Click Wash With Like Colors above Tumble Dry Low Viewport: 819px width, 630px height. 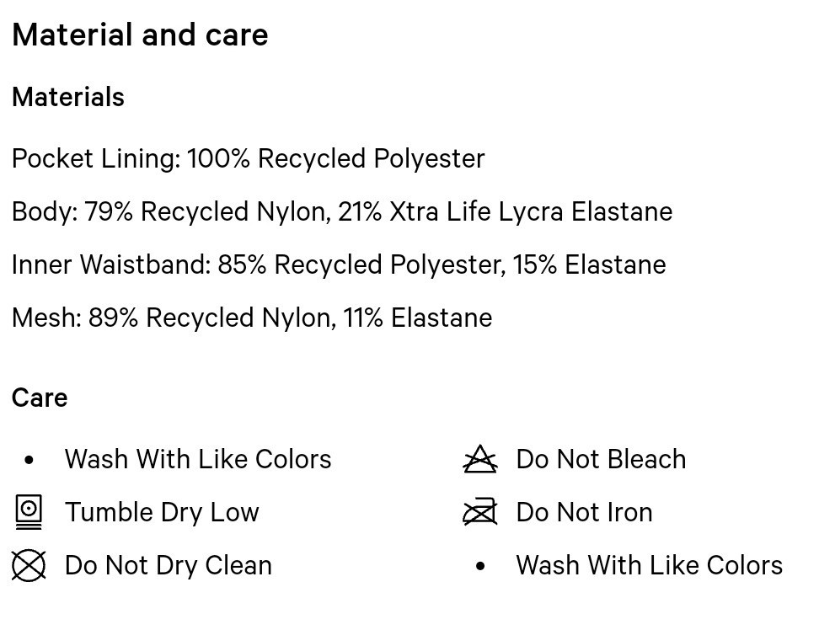pyautogui.click(x=198, y=460)
